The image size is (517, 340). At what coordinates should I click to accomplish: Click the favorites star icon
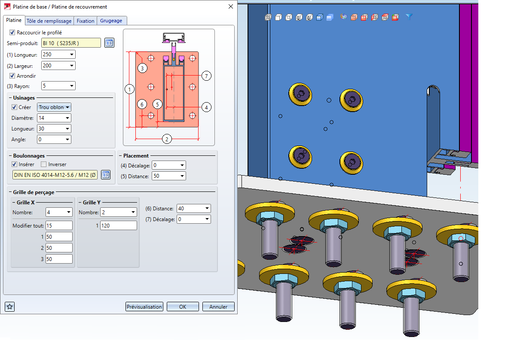(x=9, y=307)
